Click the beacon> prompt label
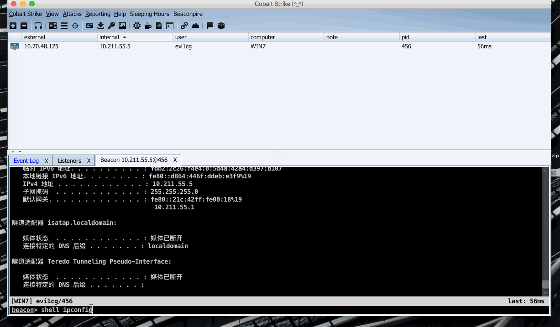This screenshot has height=327, width=560. coord(25,310)
